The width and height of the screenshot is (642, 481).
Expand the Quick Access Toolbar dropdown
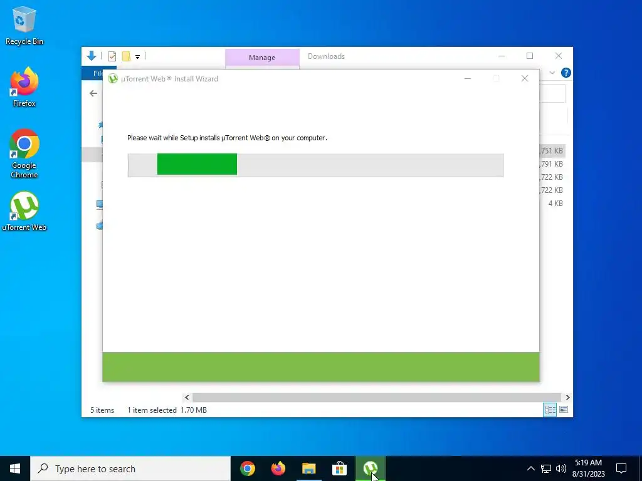click(137, 57)
